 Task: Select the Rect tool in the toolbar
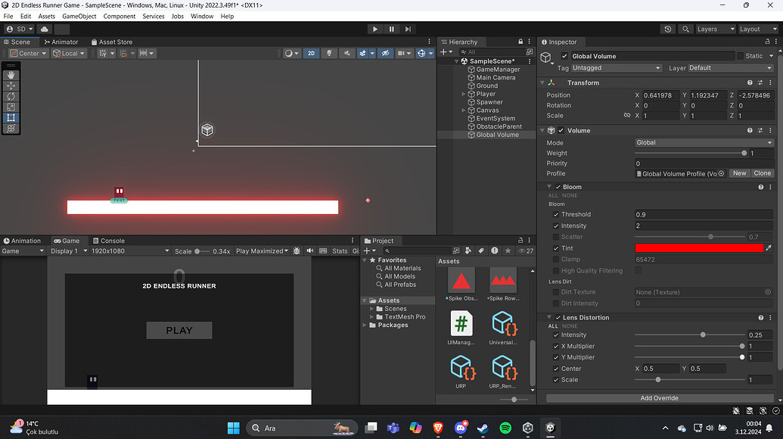coord(11,117)
